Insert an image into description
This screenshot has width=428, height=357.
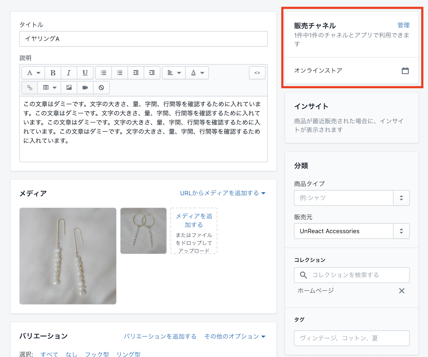pyautogui.click(x=69, y=88)
